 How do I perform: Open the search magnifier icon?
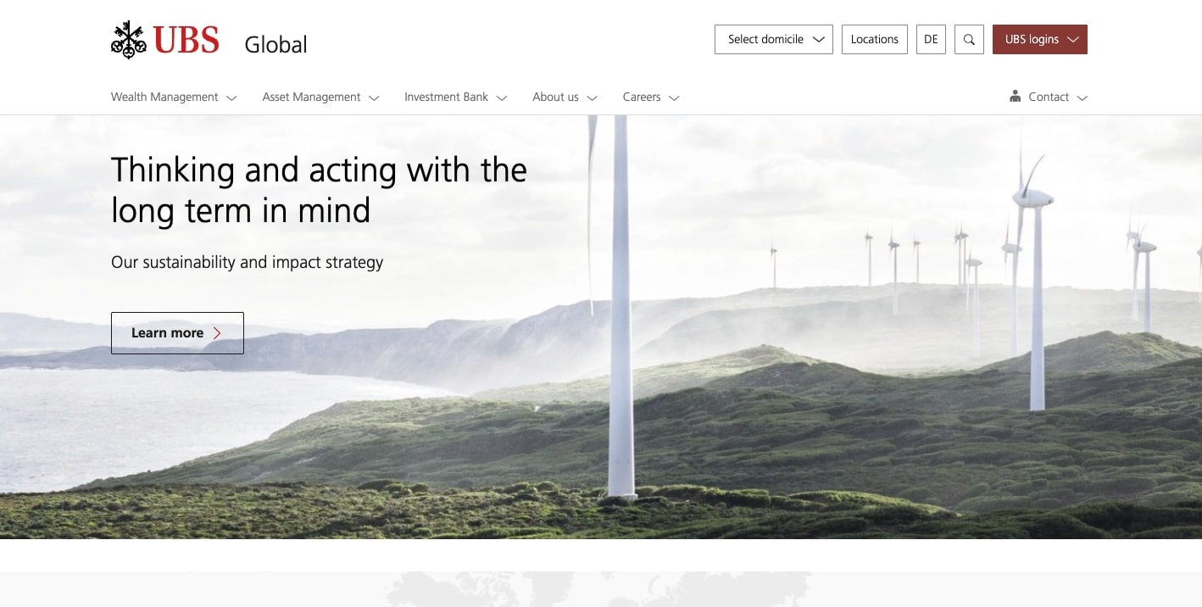point(969,39)
